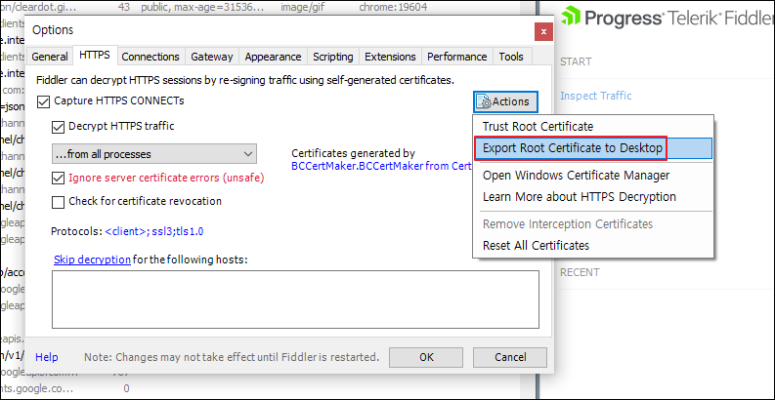Click Remove Interception Certificates menu entry
775x400 pixels.
tap(592, 224)
